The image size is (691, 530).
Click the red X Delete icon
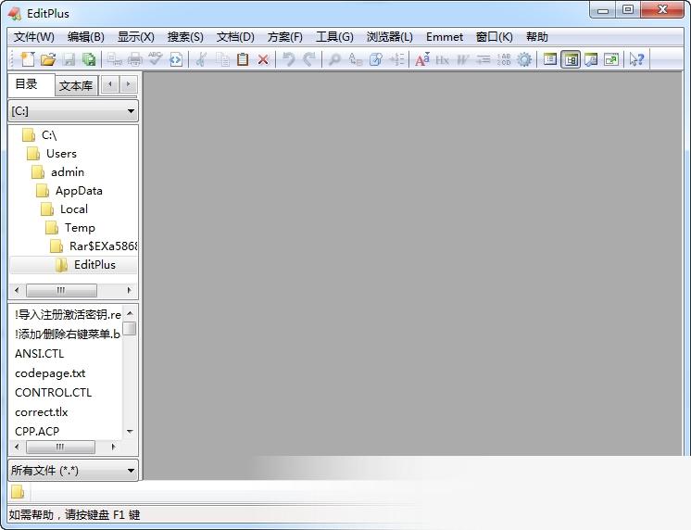coord(263,59)
